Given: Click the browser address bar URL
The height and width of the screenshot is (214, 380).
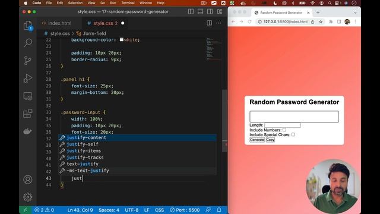Looking at the screenshot, I should (285, 21).
